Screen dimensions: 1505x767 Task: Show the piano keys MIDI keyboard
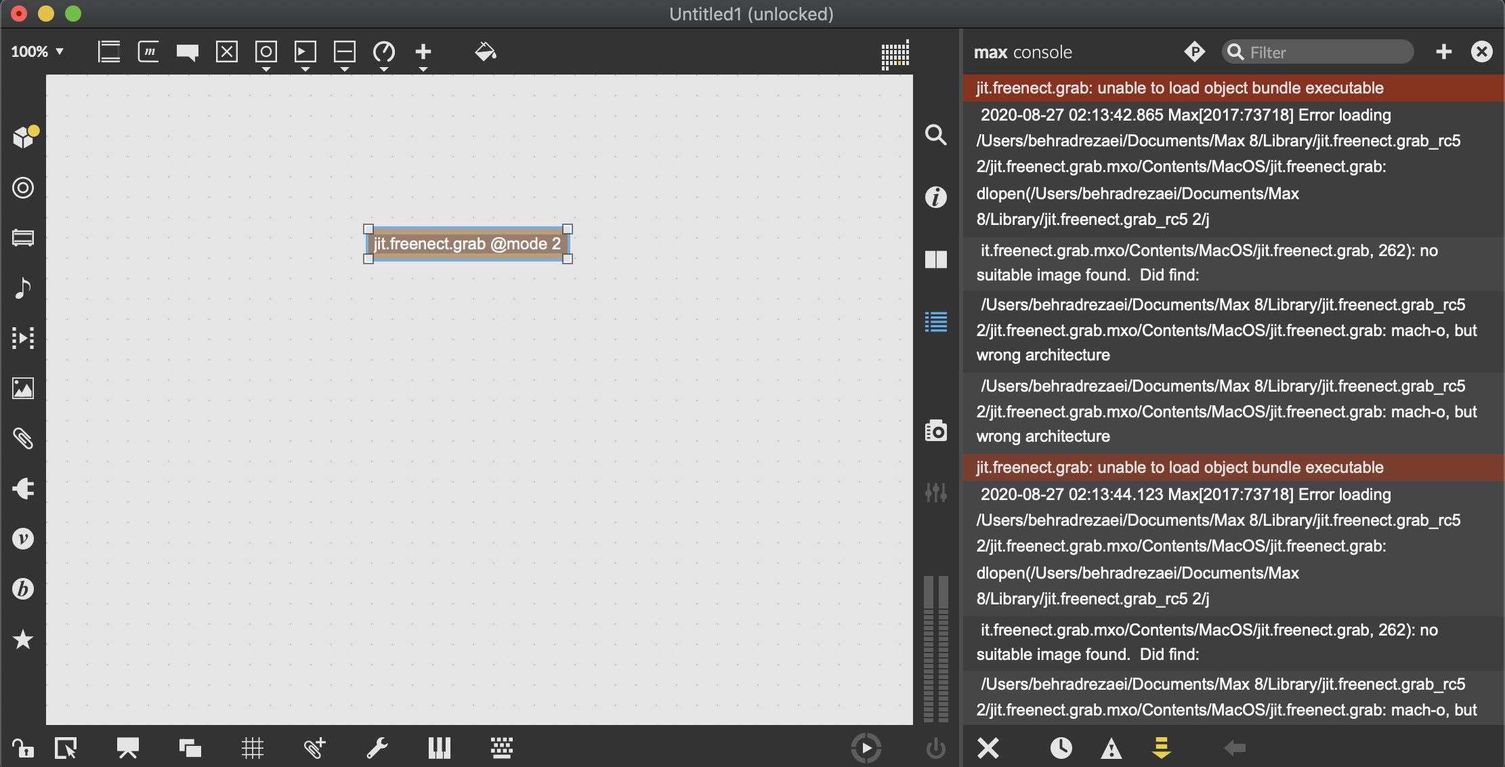(x=440, y=748)
